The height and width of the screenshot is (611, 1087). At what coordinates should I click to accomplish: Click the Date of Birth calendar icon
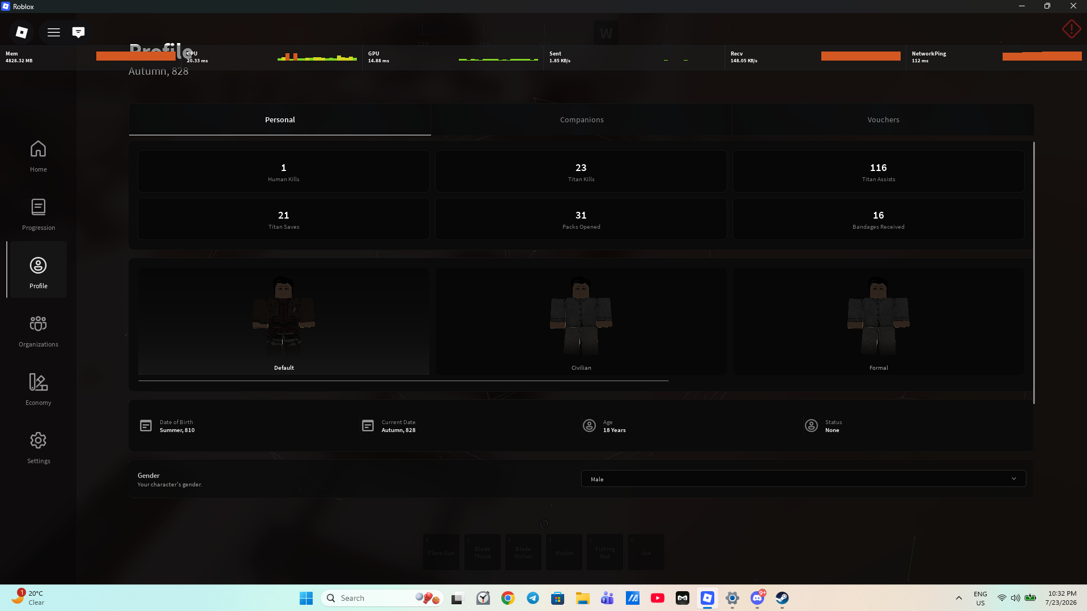(146, 426)
